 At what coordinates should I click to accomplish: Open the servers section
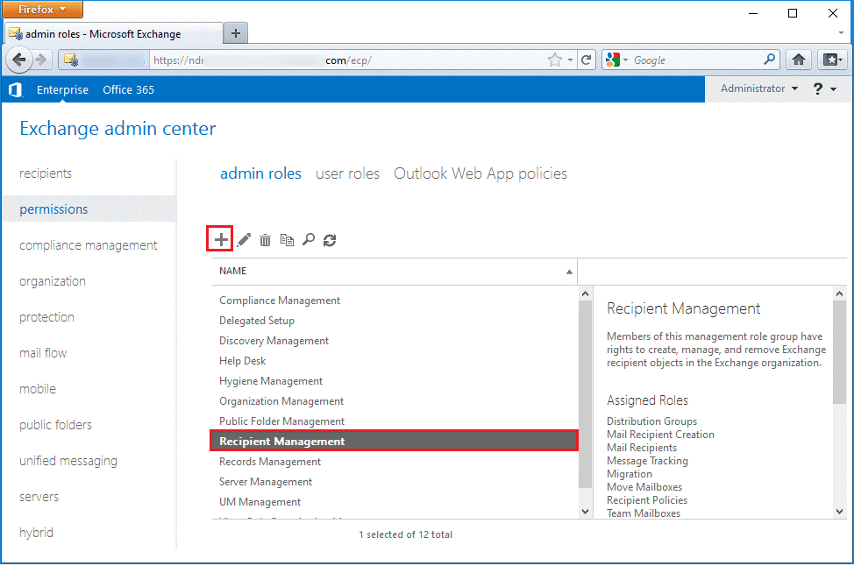(39, 497)
